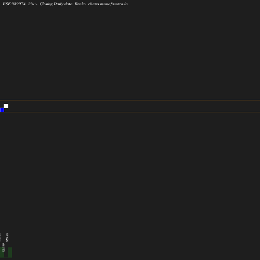Click the Closing Daily data text
This screenshot has height=260, width=260.
click(x=56, y=4)
